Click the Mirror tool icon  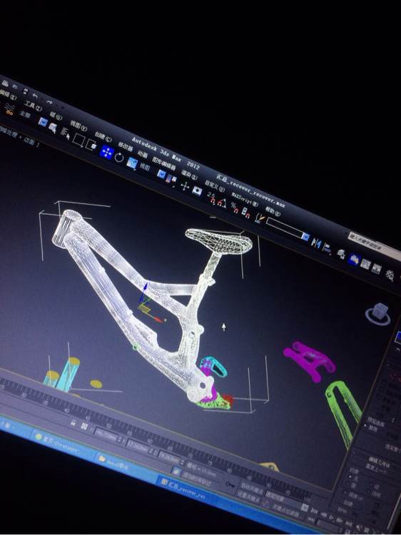click(x=316, y=243)
